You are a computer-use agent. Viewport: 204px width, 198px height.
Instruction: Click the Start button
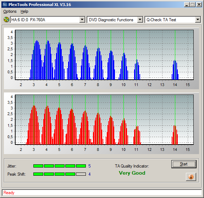pyautogui.click(x=184, y=164)
